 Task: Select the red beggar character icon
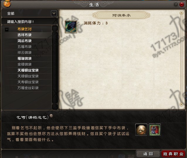[155, 130]
